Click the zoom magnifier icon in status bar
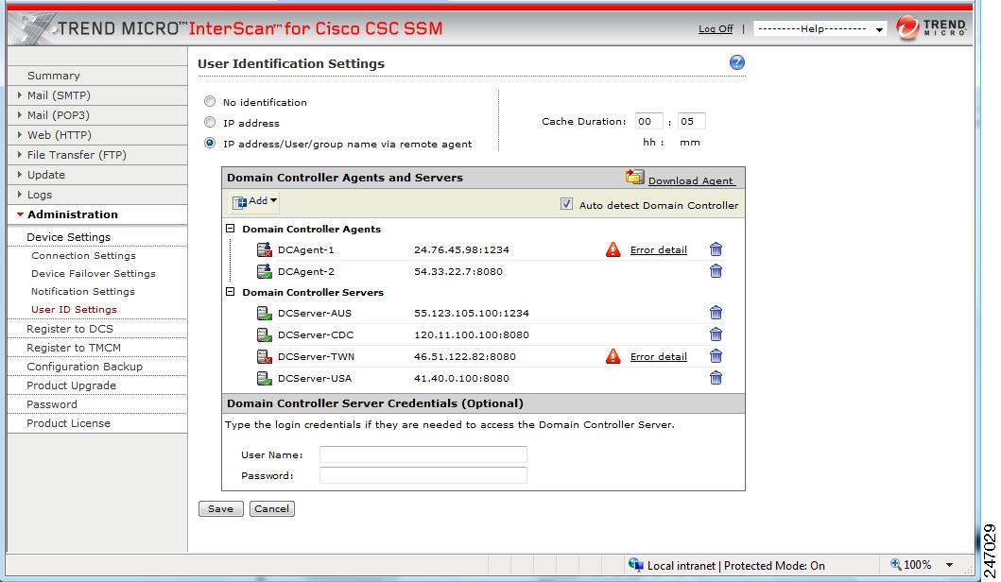The image size is (1001, 582). click(896, 564)
